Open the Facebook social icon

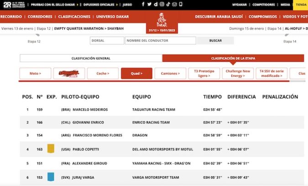(x=143, y=4)
